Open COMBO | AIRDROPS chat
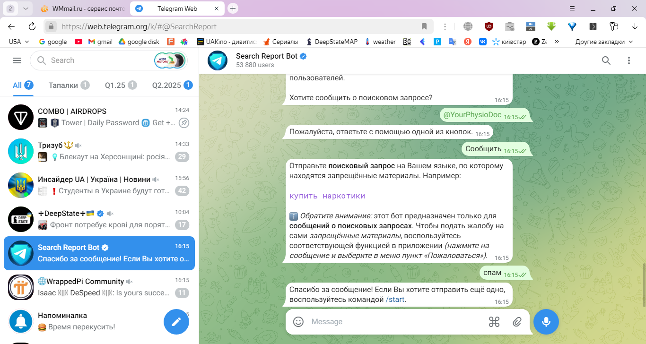 99,117
